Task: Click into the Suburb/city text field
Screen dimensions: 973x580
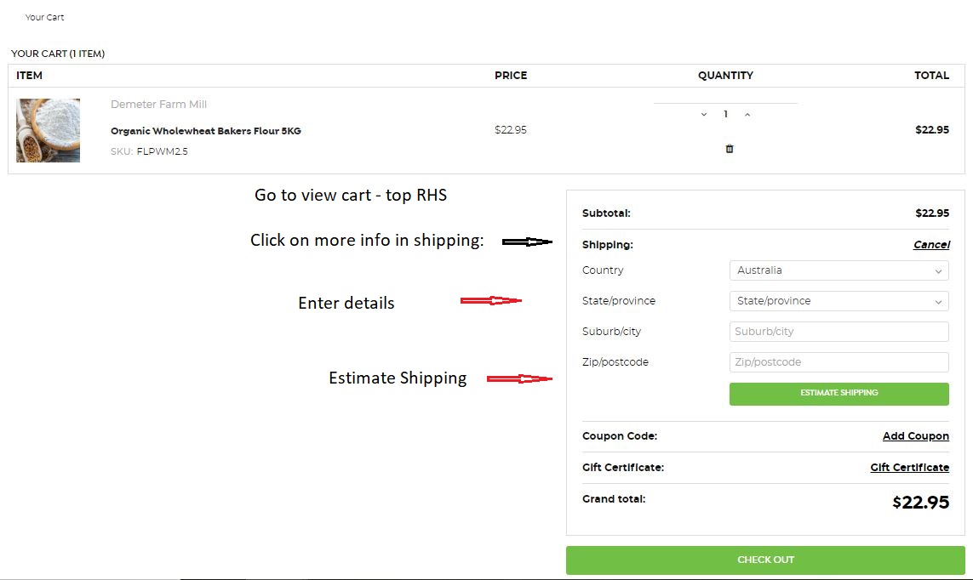Action: click(x=838, y=332)
